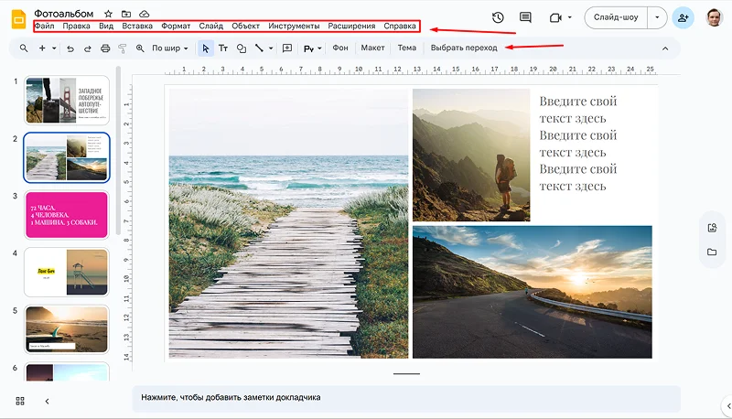732x419 pixels.
Task: Select the Text box tool
Action: click(x=223, y=48)
